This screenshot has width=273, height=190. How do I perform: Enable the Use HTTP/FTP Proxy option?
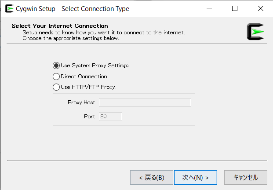[x=56, y=87]
